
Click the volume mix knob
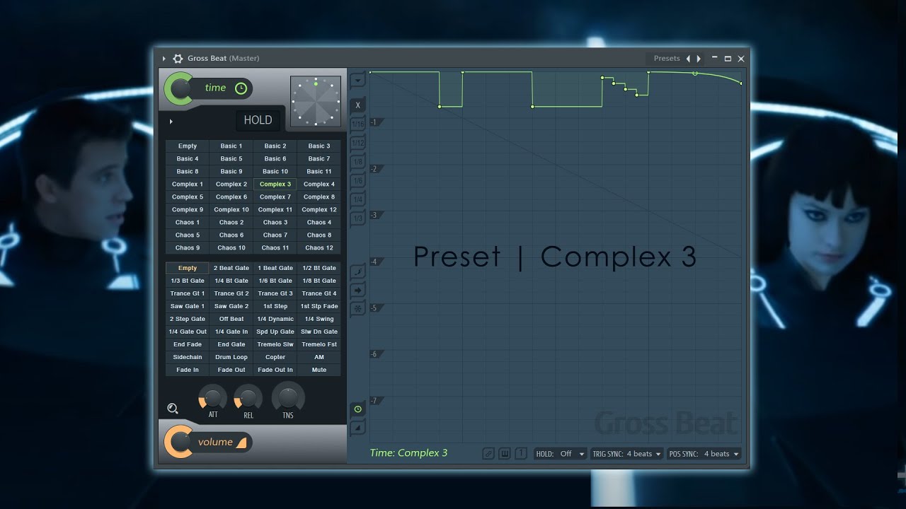180,442
